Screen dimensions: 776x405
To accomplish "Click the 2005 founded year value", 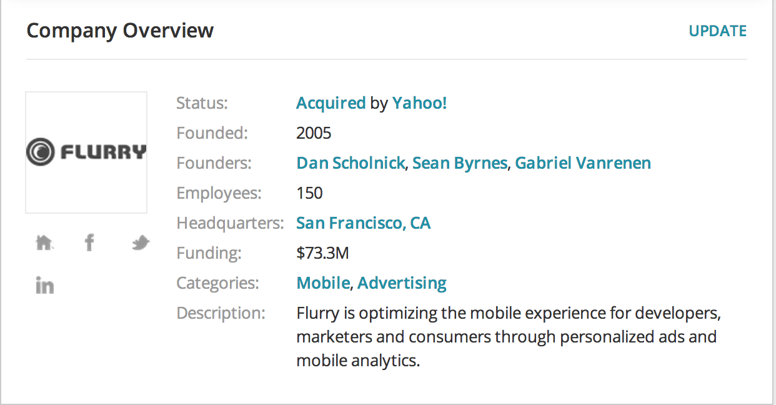I will point(314,133).
